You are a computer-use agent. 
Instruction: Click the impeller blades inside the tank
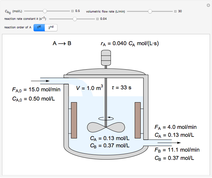[x=106, y=127]
